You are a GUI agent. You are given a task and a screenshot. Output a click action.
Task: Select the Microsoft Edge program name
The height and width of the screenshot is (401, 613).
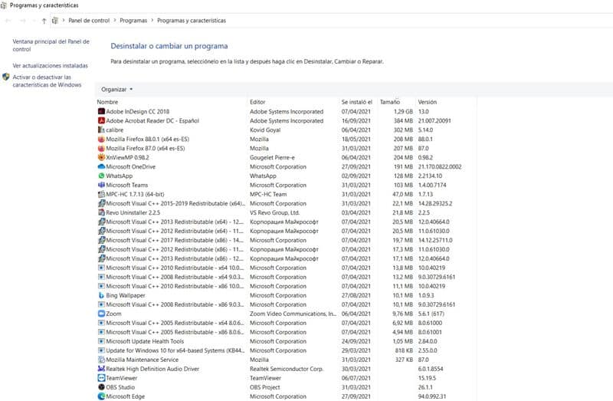tap(126, 396)
